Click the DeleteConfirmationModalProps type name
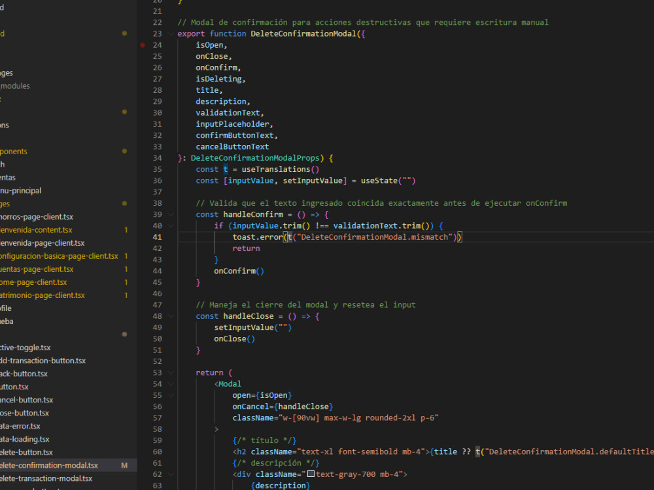This screenshot has height=490, width=654. 255,158
